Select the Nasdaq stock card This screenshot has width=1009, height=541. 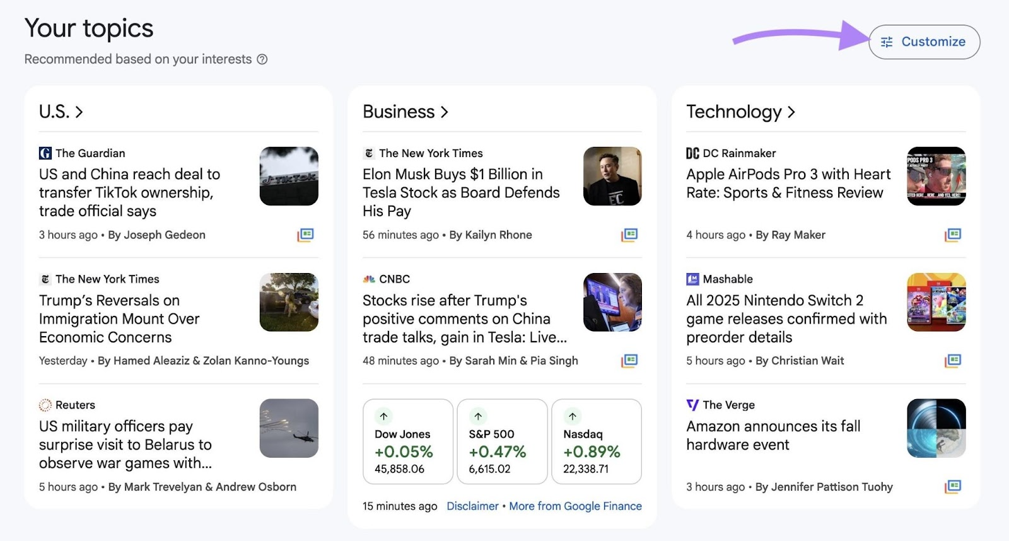[597, 441]
